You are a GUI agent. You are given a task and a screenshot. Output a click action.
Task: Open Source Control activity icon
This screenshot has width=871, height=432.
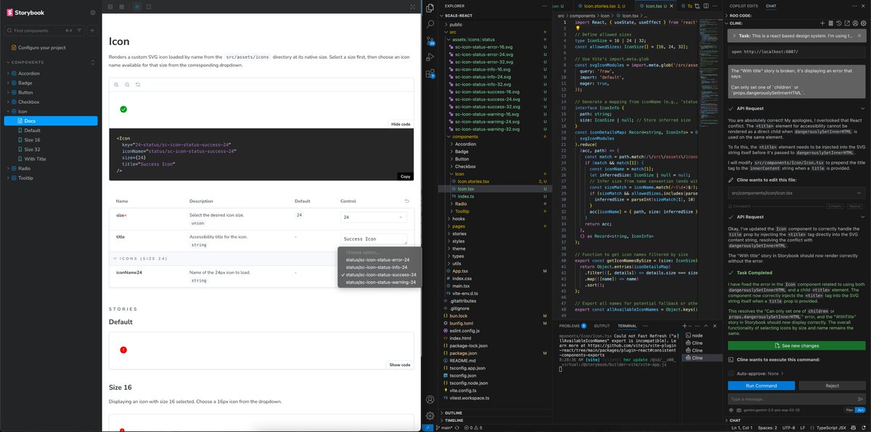tap(431, 42)
